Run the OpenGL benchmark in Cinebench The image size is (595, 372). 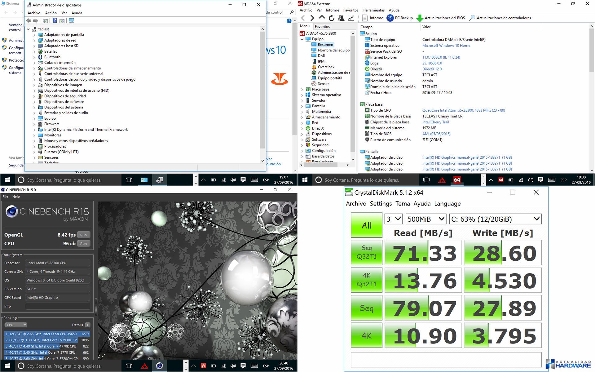coord(83,235)
